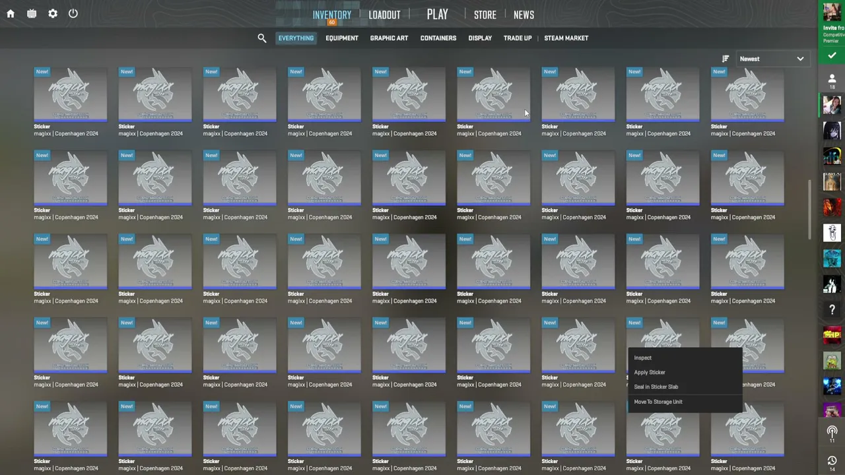The width and height of the screenshot is (845, 475).
Task: Open the Steam Market link
Action: pos(566,38)
